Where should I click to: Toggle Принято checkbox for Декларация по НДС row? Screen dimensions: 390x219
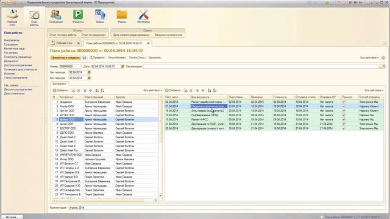pos(344,124)
